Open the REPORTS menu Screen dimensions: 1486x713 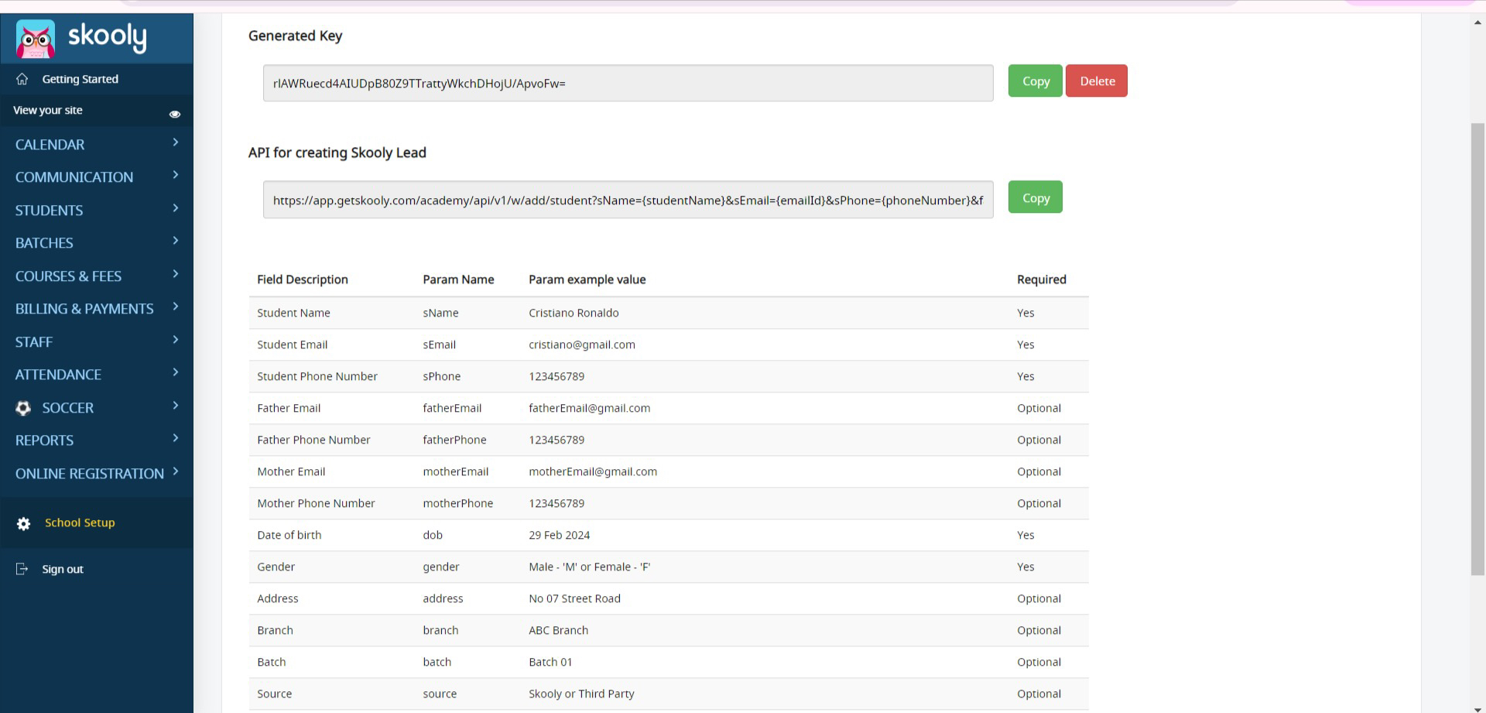click(44, 440)
